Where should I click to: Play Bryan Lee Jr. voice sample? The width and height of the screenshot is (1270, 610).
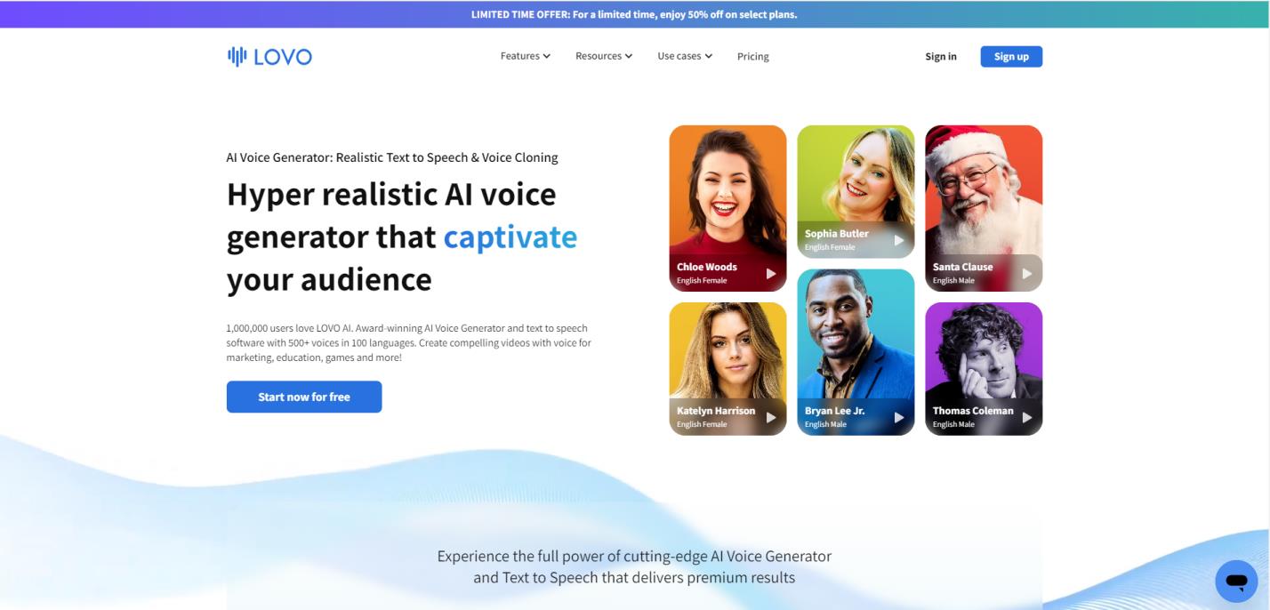pyautogui.click(x=899, y=417)
